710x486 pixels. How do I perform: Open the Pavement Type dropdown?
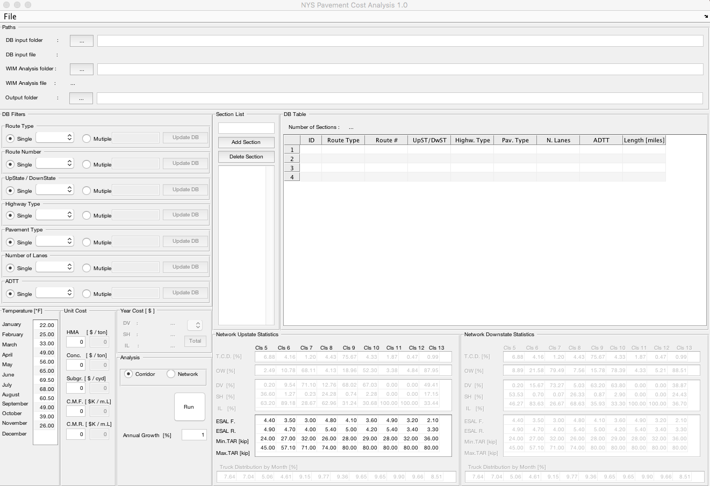[x=54, y=241]
